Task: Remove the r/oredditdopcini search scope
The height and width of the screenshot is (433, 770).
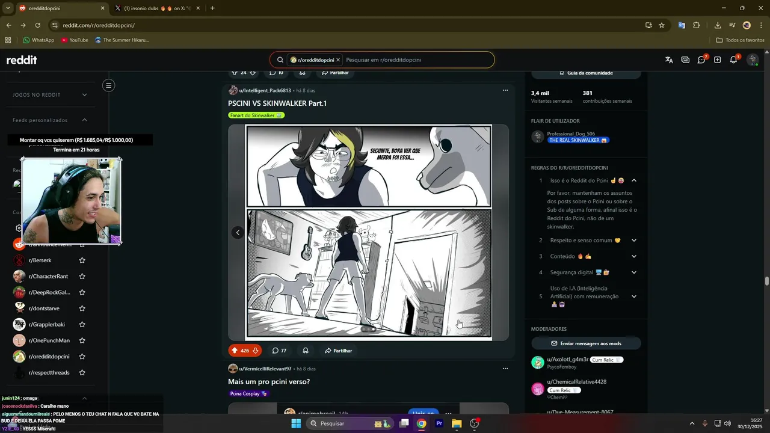Action: point(338,60)
